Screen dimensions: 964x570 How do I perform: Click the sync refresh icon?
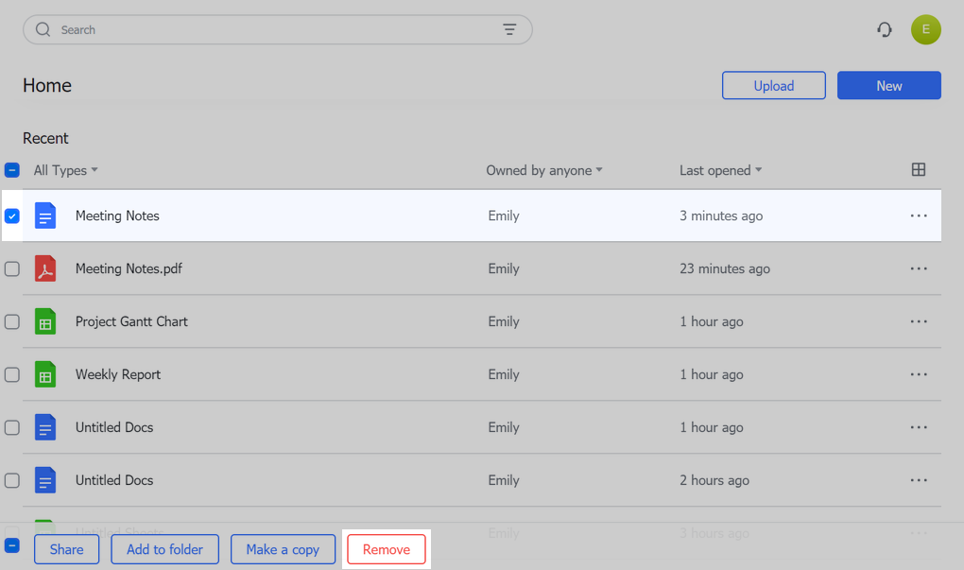click(884, 29)
